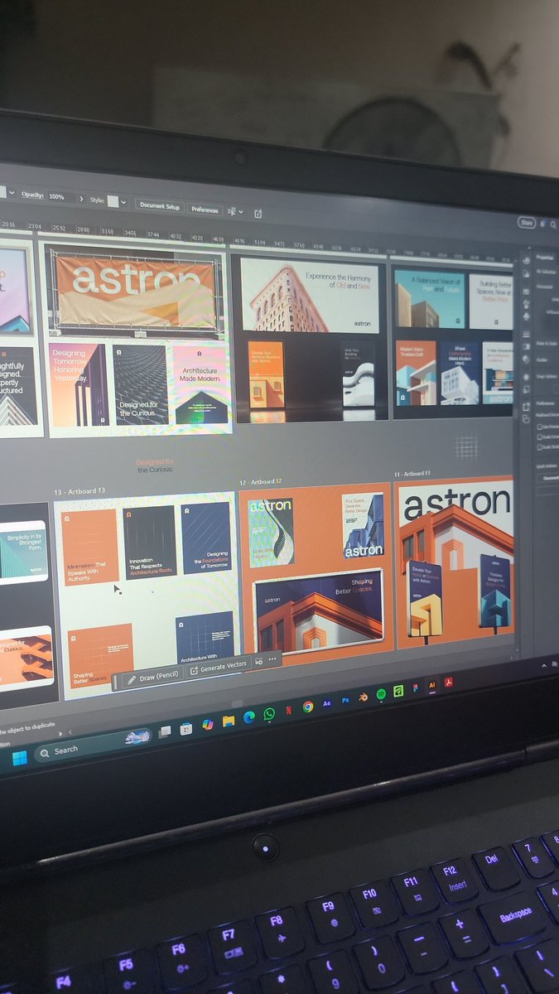The height and width of the screenshot is (994, 559).
Task: Open File Explorer from the taskbar
Action: [229, 721]
